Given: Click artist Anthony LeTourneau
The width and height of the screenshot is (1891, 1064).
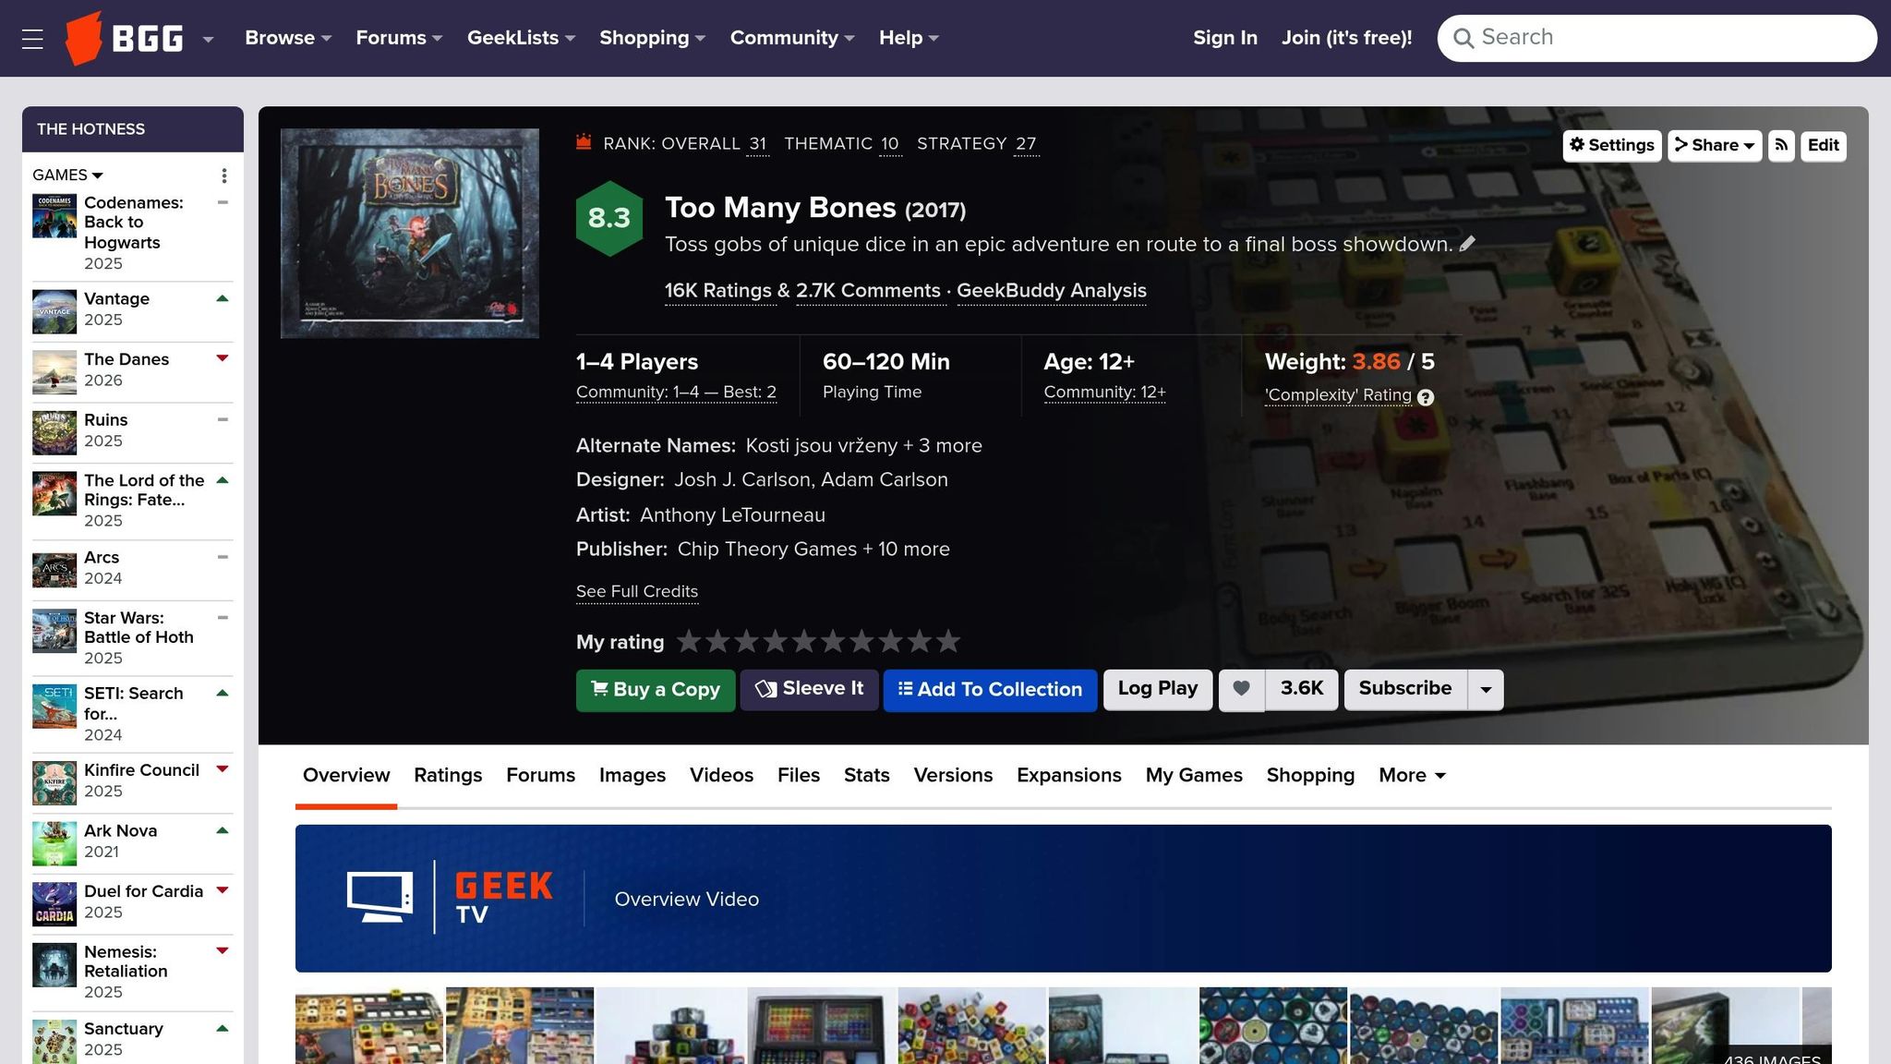Looking at the screenshot, I should [x=732, y=515].
